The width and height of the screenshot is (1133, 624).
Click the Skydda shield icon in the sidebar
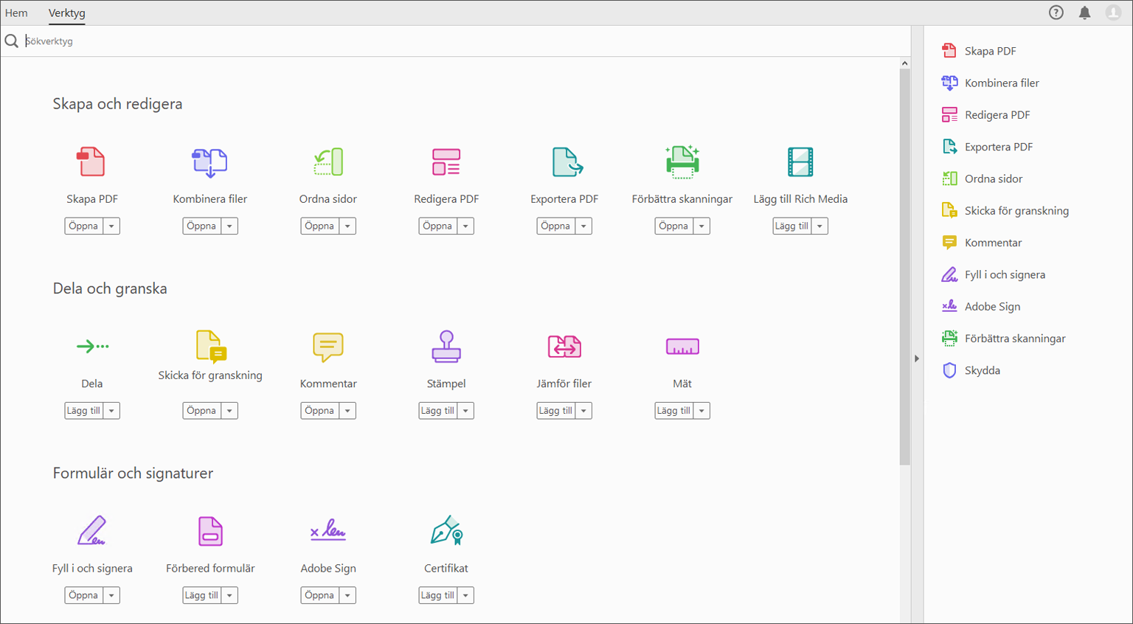(x=949, y=370)
